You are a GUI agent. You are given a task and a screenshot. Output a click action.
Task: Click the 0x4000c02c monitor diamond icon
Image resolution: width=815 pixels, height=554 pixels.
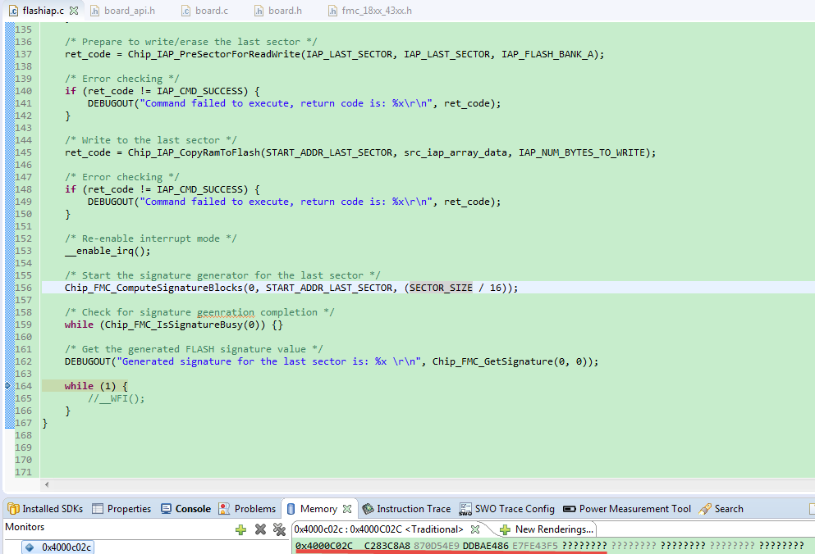pyautogui.click(x=30, y=547)
